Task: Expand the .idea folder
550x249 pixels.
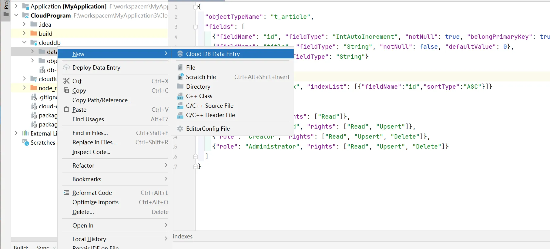Action: click(24, 24)
